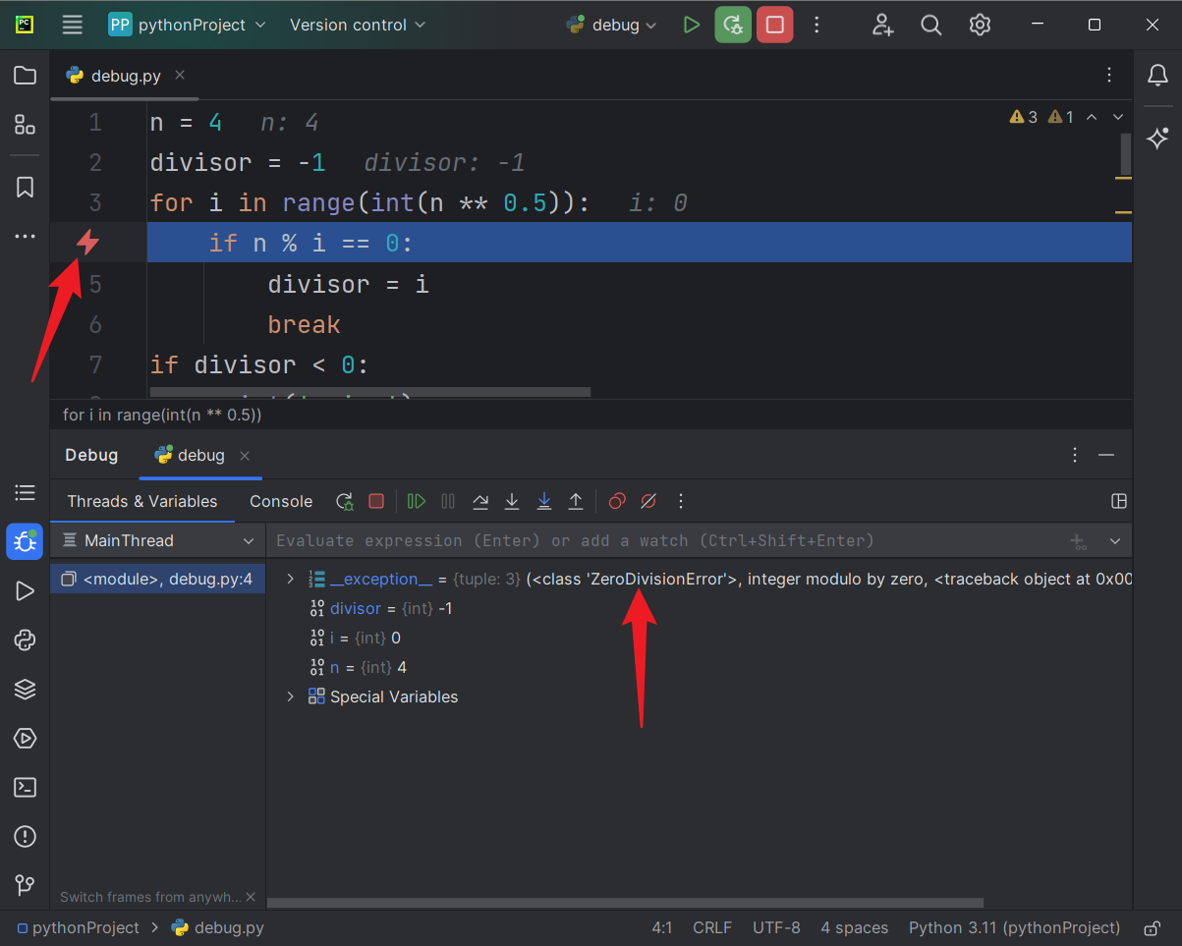Open the Terminal tool window
Screen dimensions: 1182x946
pyautogui.click(x=26, y=787)
